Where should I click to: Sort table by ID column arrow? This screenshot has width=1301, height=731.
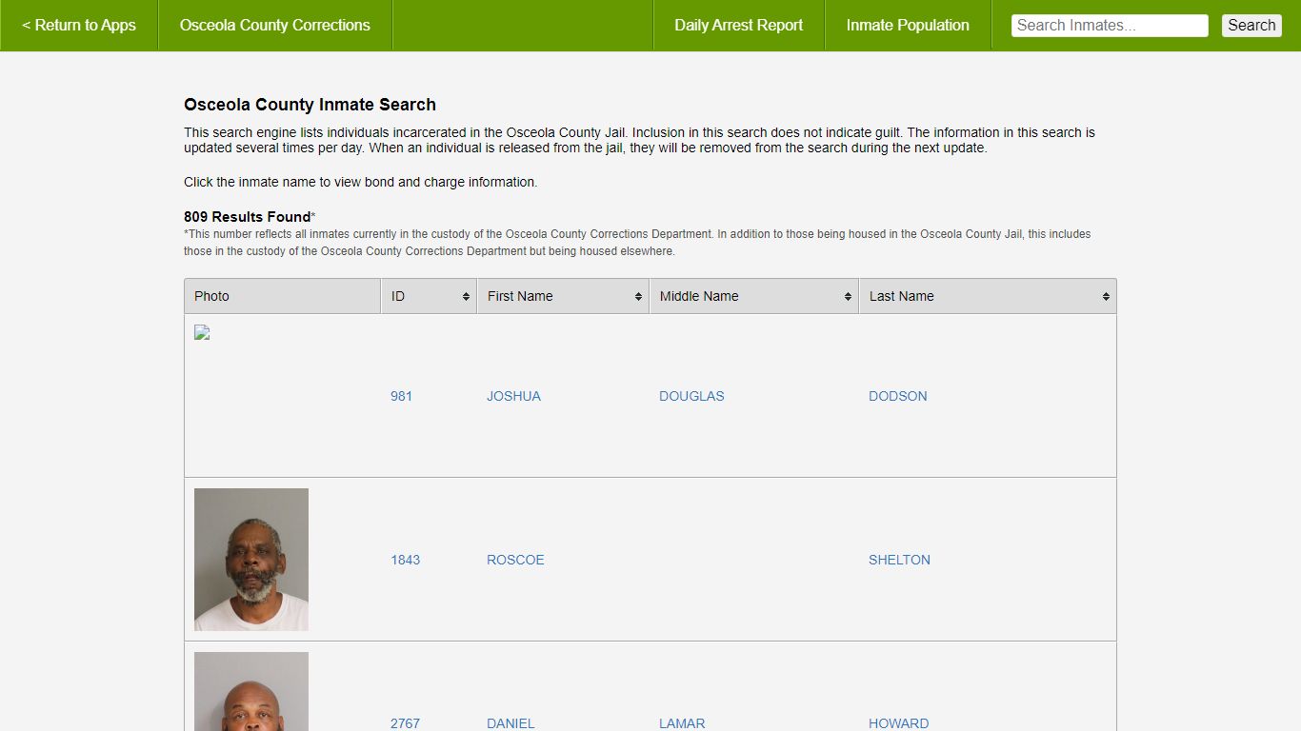point(466,297)
